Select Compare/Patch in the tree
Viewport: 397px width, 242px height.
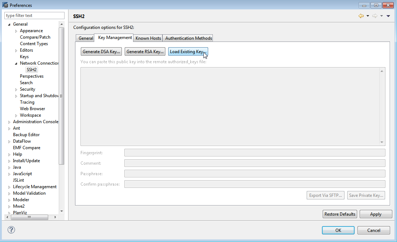pos(35,37)
